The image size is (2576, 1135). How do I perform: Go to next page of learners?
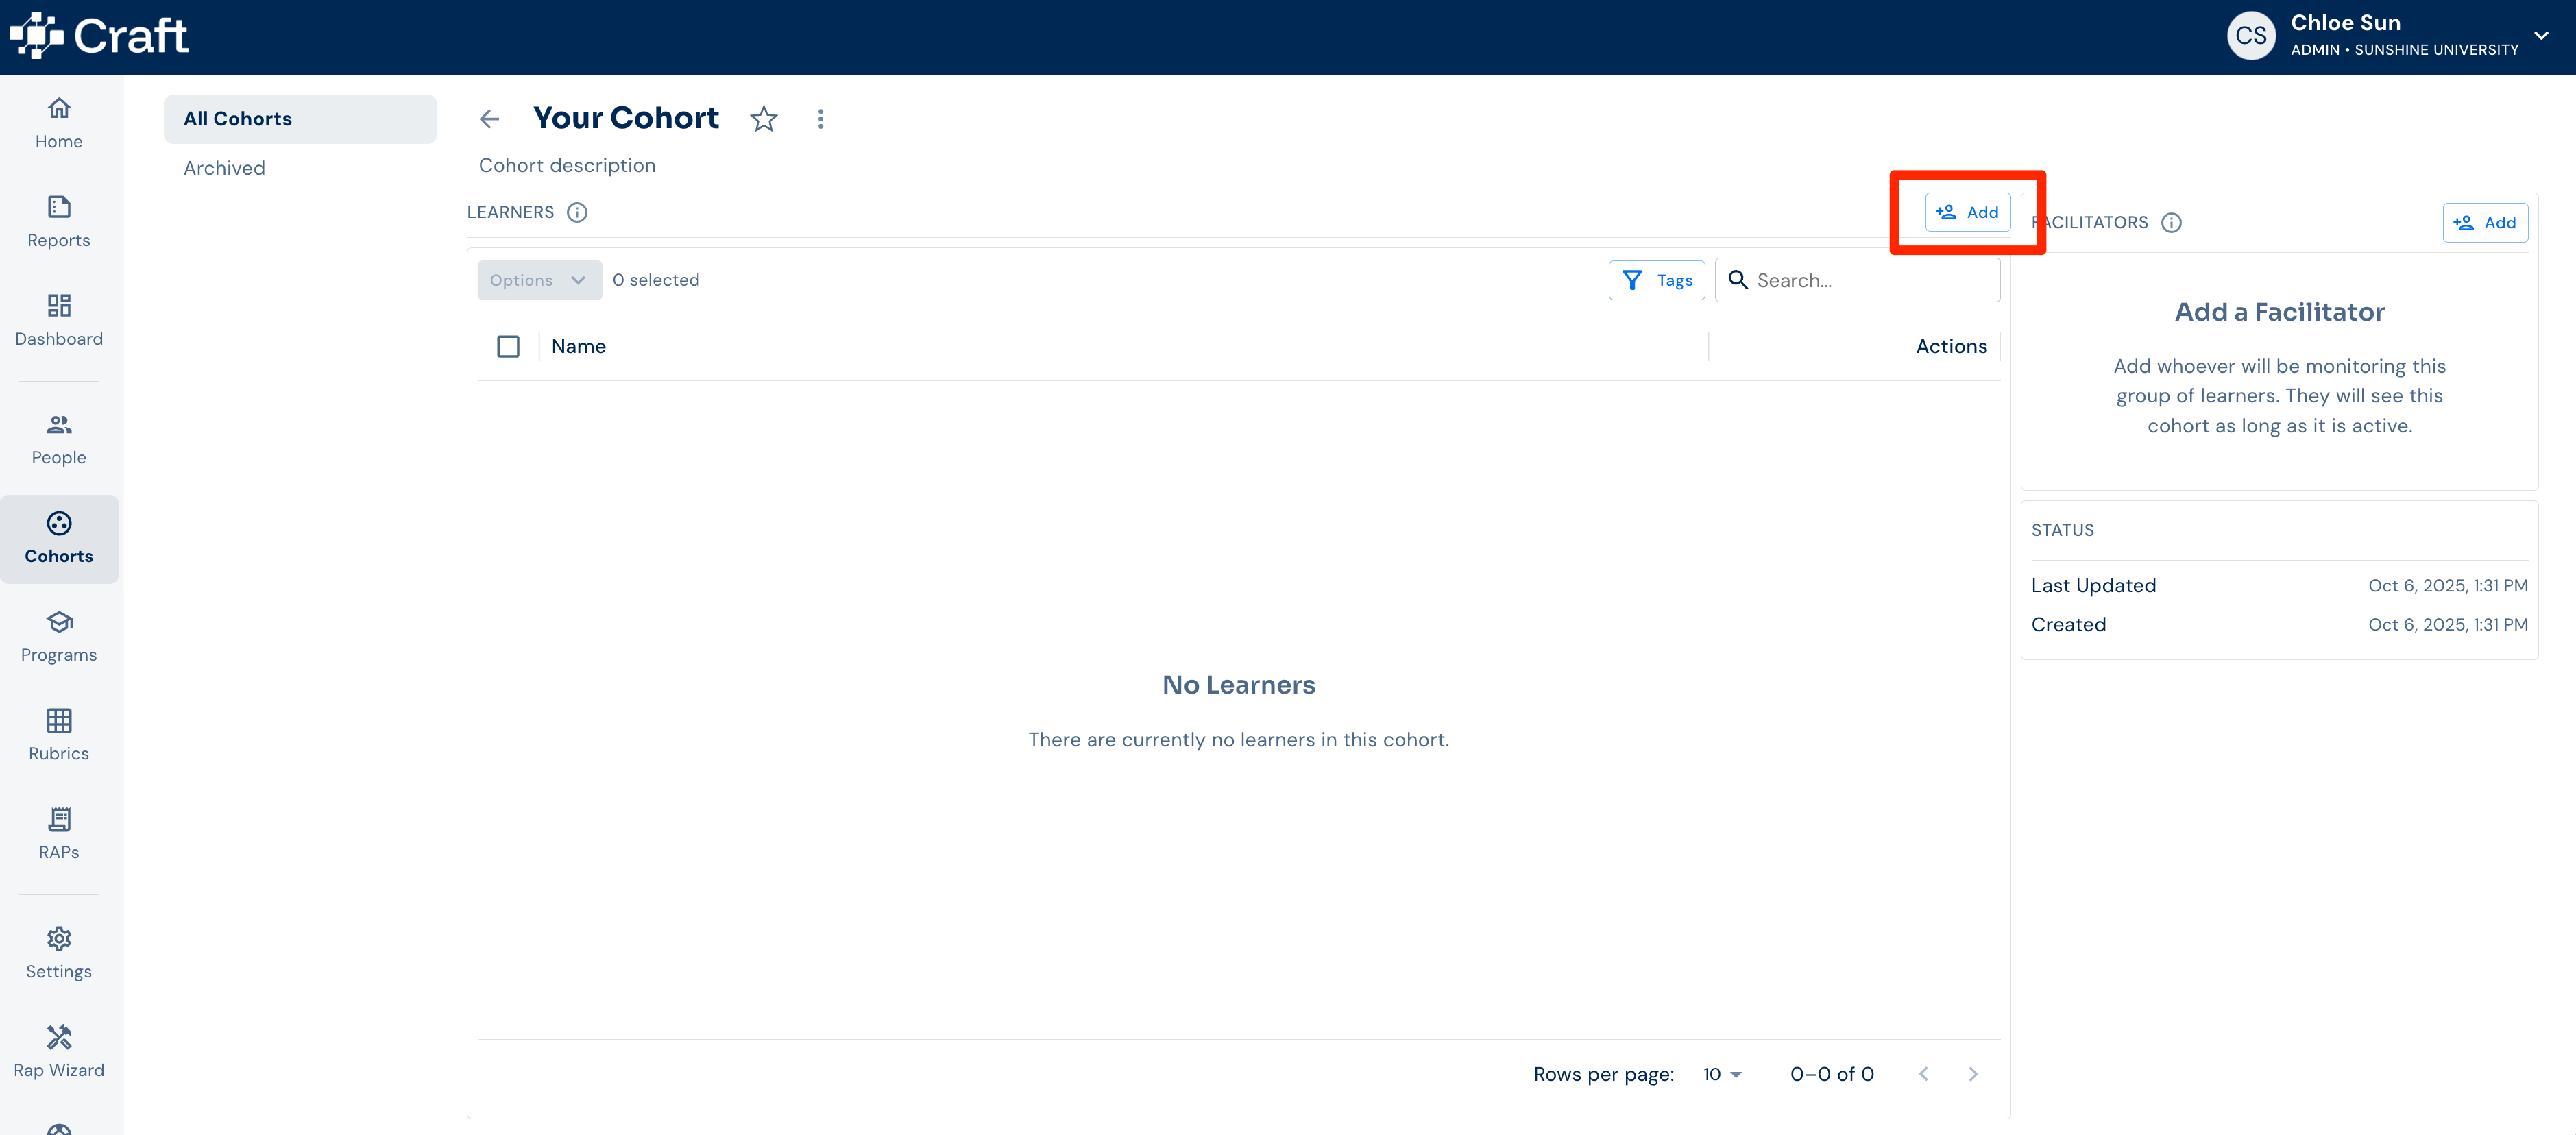[x=1973, y=1074]
